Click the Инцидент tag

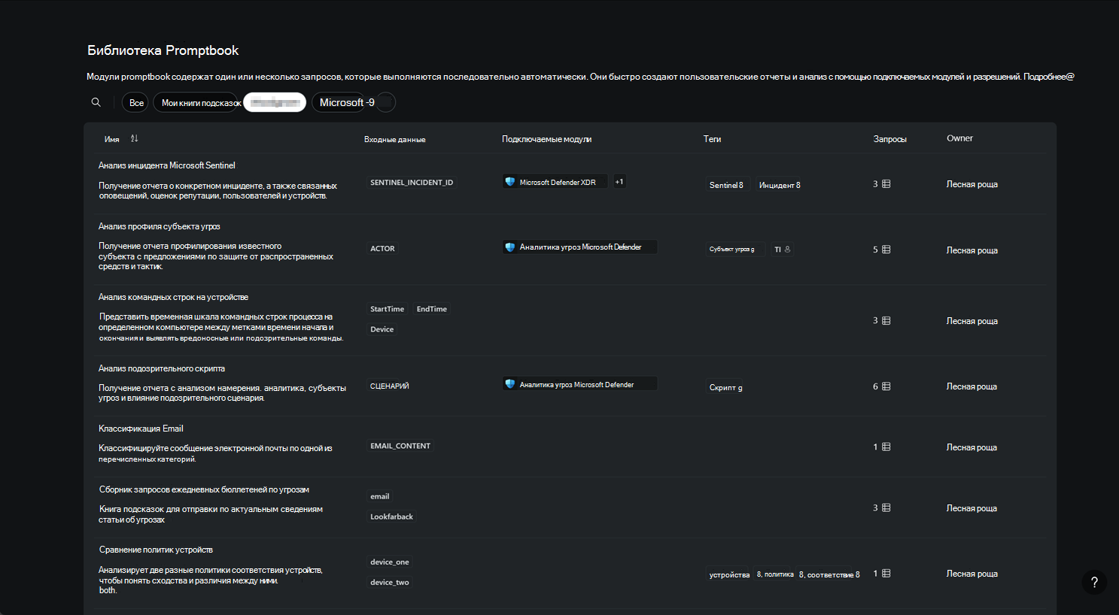pos(780,185)
